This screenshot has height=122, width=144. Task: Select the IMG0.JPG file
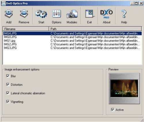coord(10,37)
